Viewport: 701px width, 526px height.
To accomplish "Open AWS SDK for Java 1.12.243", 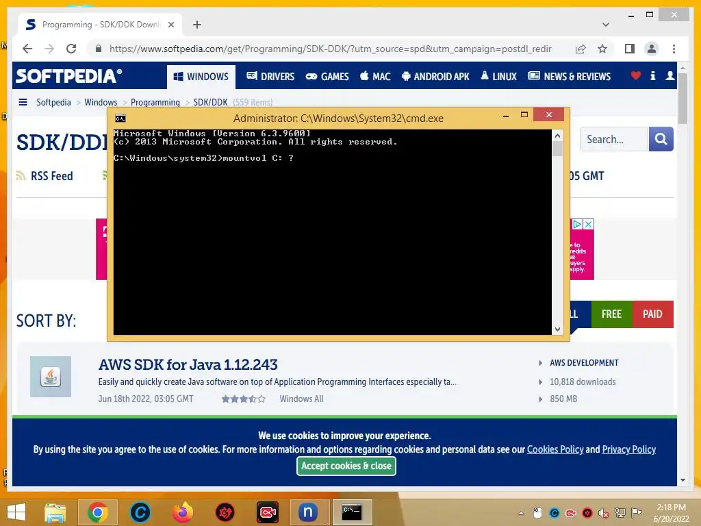I will [188, 364].
